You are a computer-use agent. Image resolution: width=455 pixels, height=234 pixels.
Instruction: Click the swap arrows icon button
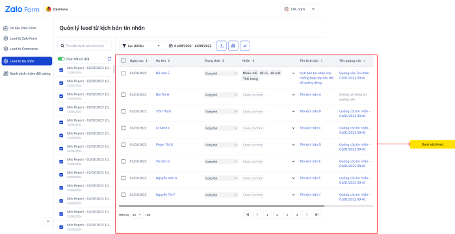point(245,45)
